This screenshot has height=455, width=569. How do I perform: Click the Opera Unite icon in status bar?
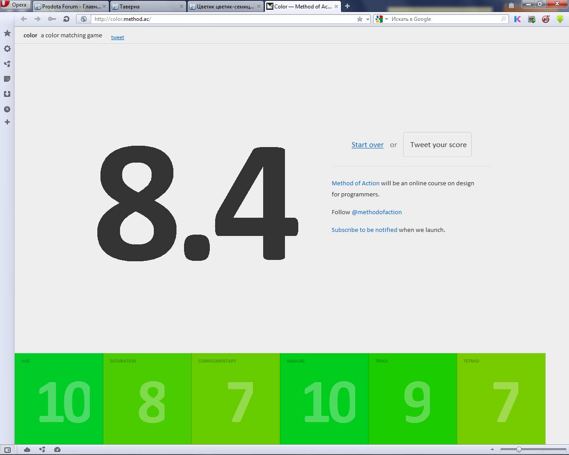pyautogui.click(x=42, y=450)
